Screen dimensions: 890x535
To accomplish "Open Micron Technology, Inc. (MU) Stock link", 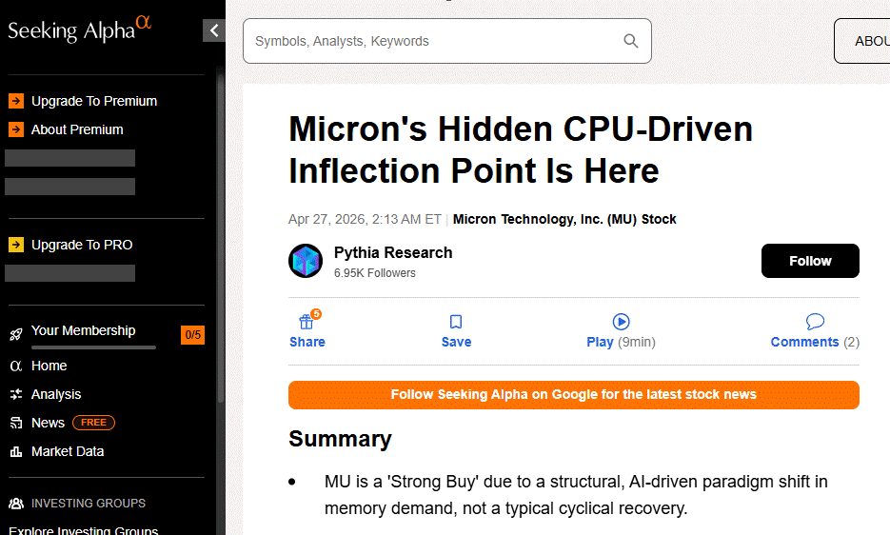I will pos(564,219).
